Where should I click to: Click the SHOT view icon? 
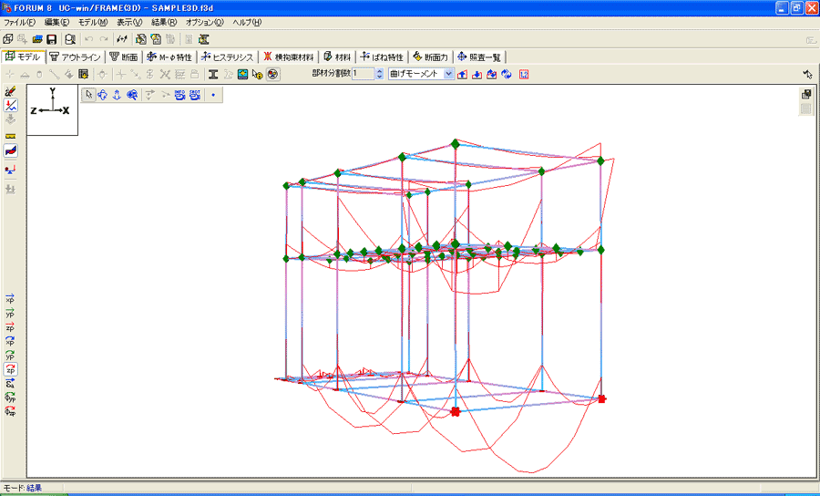[195, 95]
